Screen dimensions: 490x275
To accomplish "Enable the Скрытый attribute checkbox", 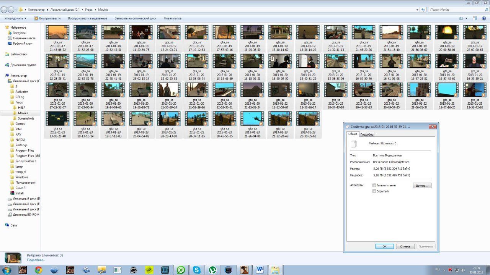I will pos(374,191).
